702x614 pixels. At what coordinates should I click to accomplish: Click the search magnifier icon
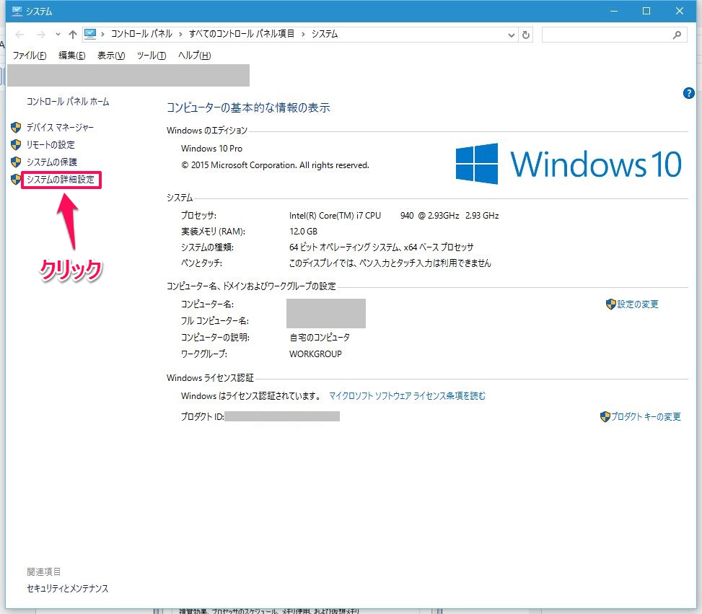[x=677, y=35]
